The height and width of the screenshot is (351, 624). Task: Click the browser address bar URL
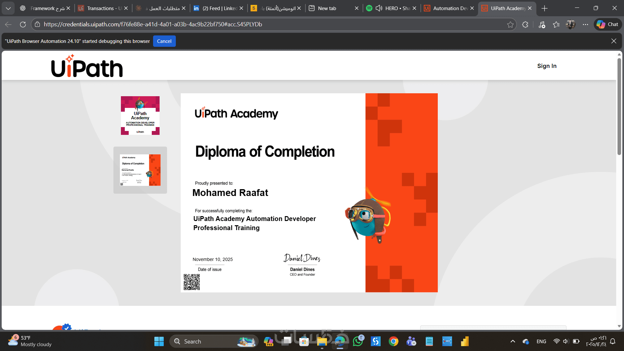[x=153, y=24]
